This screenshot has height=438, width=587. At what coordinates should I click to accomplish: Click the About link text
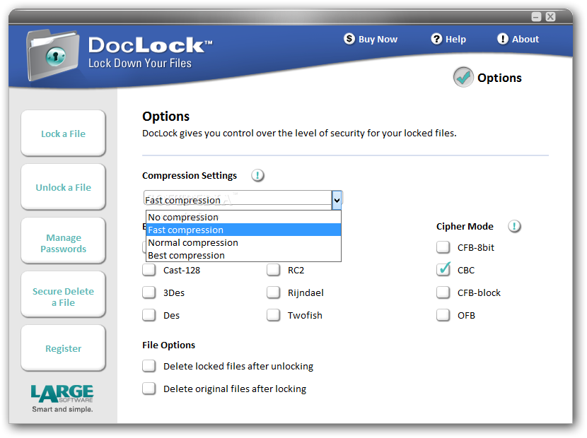click(525, 39)
